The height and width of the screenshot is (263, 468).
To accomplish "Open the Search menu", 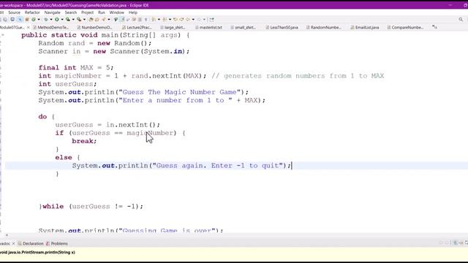I will [x=71, y=12].
